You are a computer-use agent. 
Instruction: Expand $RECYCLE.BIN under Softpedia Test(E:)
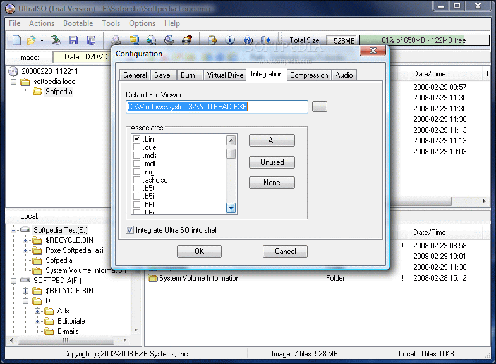pos(25,240)
